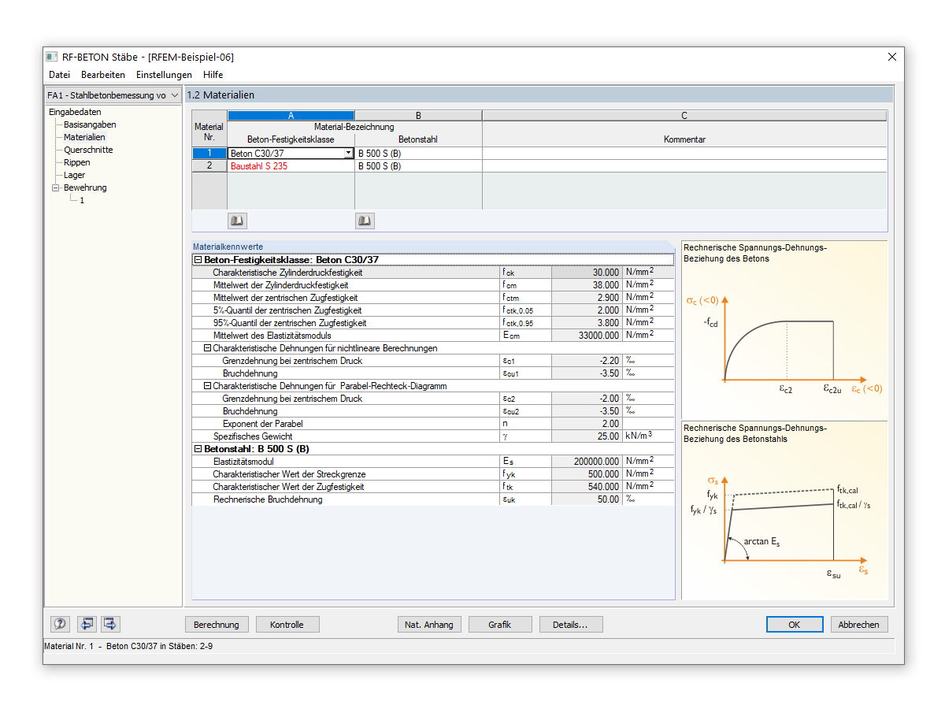The image size is (945, 709).
Task: Select column header B in materials table
Action: (x=418, y=116)
